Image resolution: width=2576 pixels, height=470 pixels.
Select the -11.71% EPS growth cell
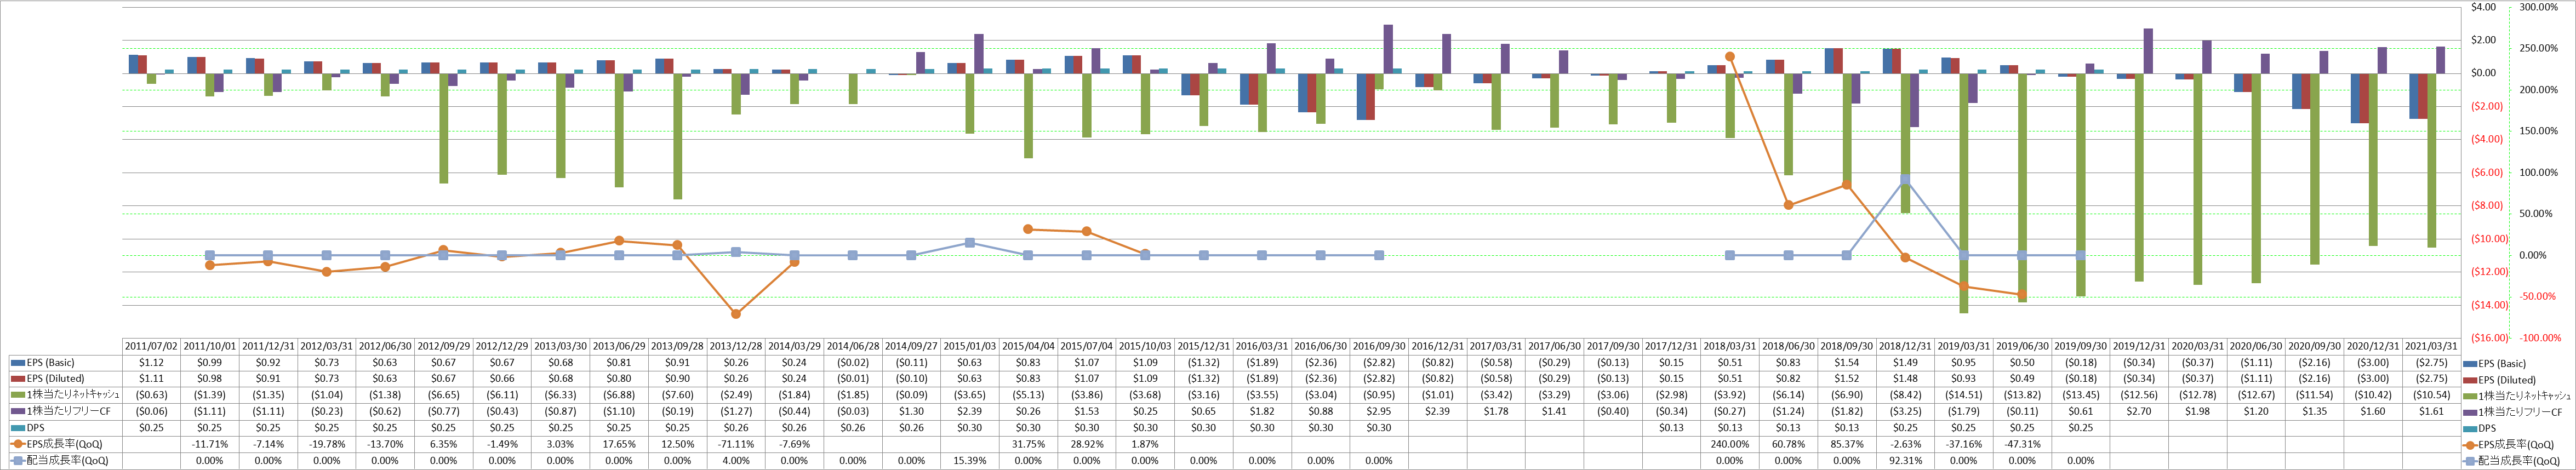coord(209,444)
